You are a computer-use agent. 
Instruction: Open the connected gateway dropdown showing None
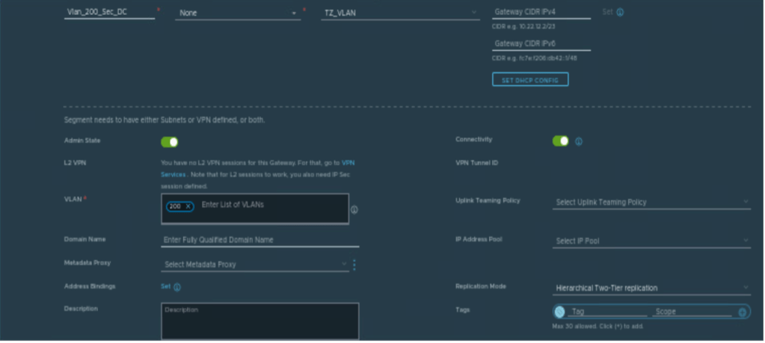tap(237, 13)
